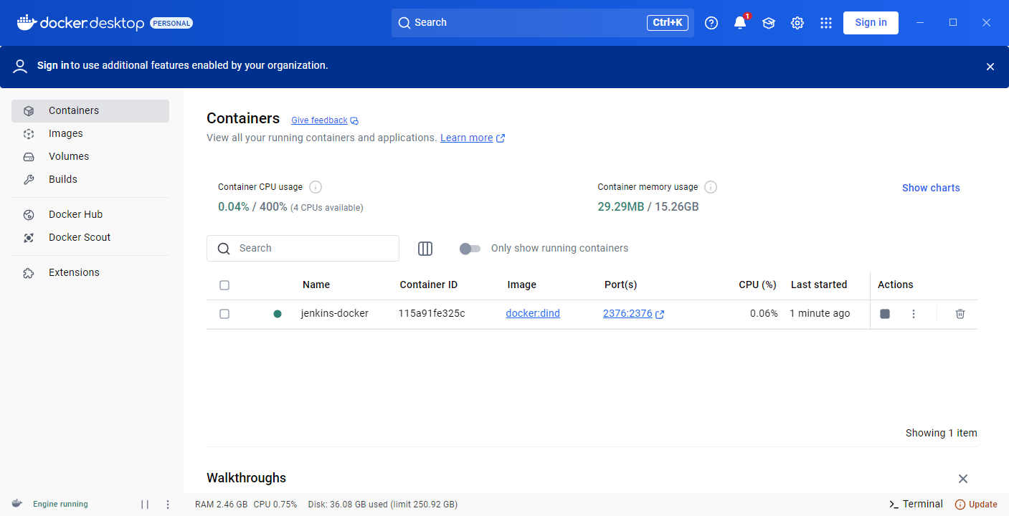Open Volumes in the sidebar
1009x516 pixels.
point(90,157)
